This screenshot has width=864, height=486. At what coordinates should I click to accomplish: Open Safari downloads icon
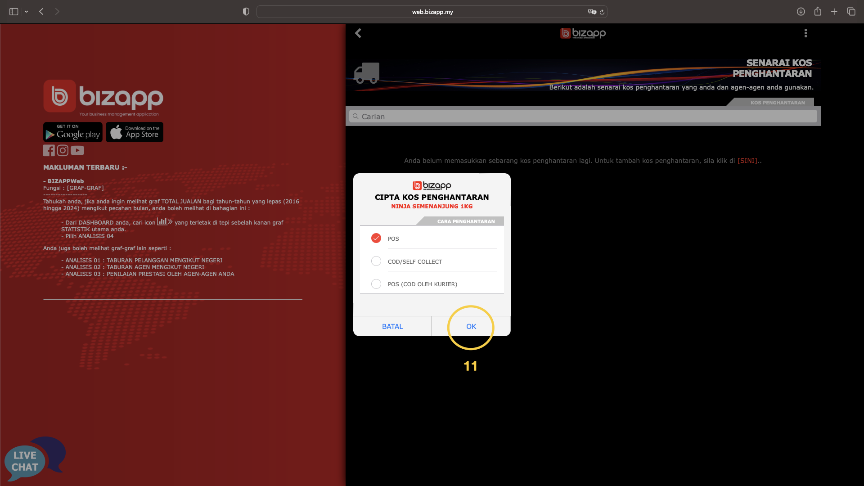coord(801,12)
